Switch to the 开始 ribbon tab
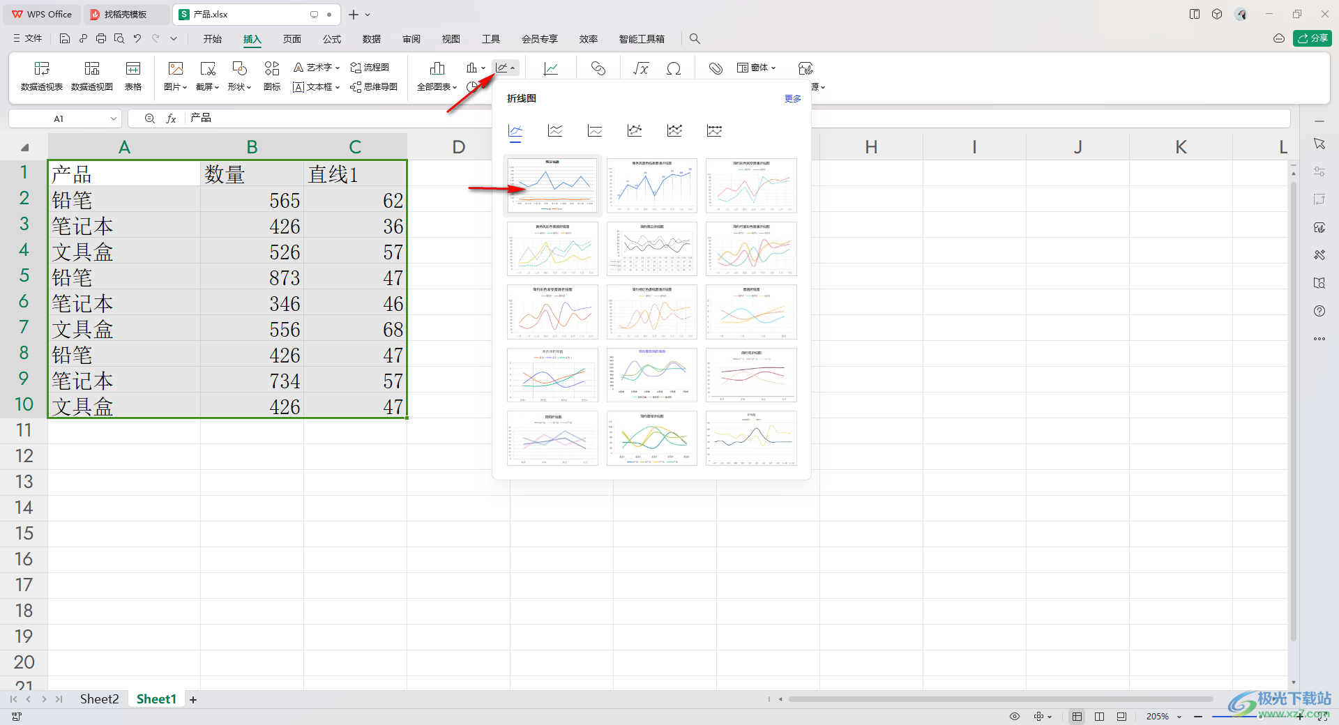 [213, 39]
